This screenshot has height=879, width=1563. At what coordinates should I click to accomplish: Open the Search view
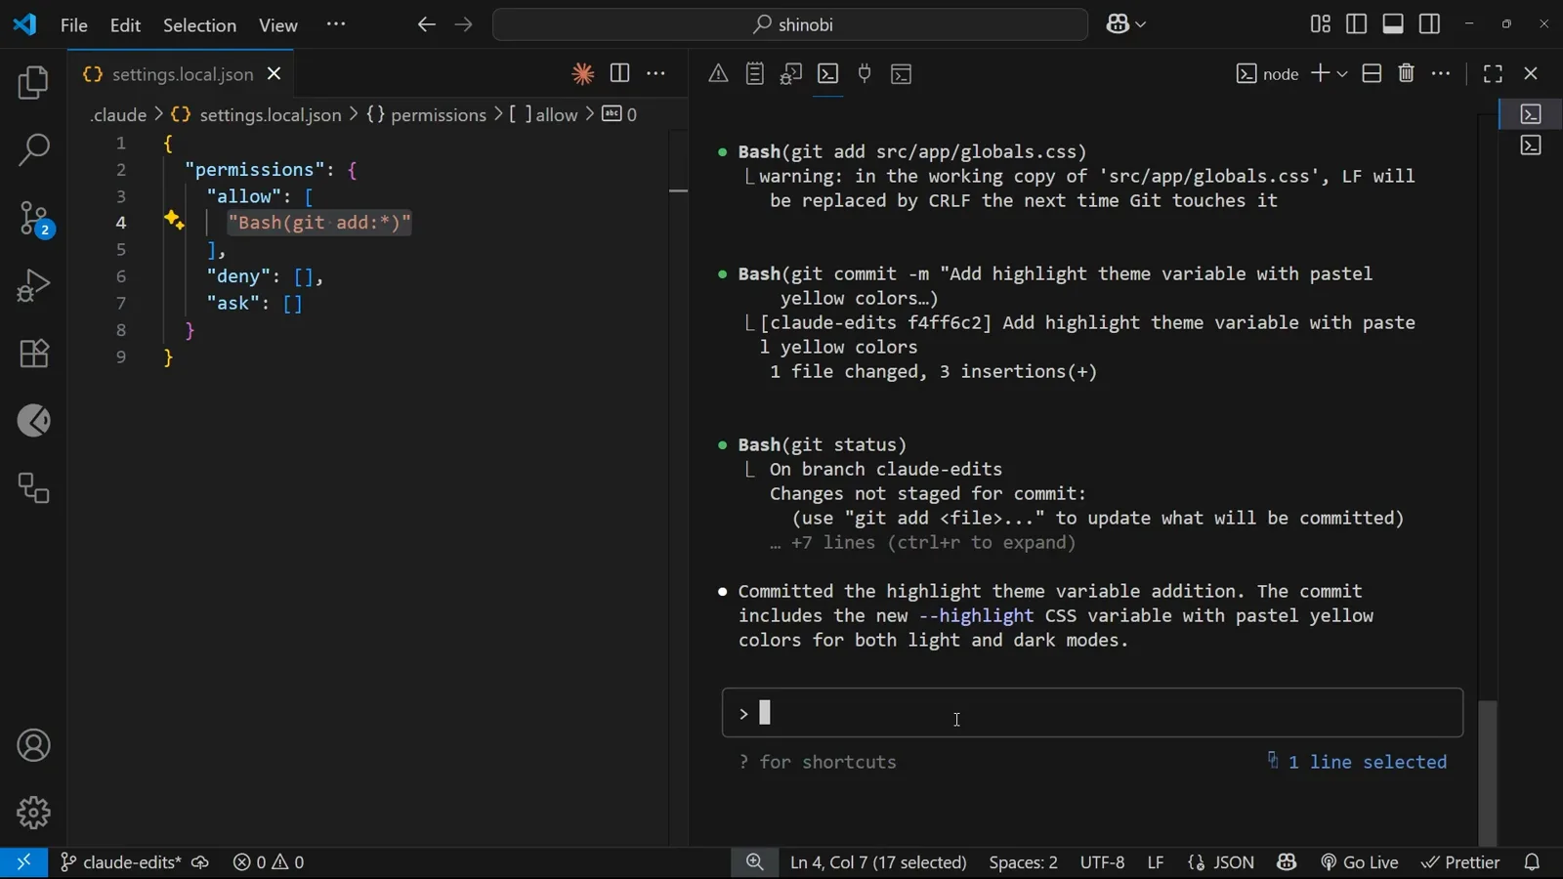click(33, 150)
